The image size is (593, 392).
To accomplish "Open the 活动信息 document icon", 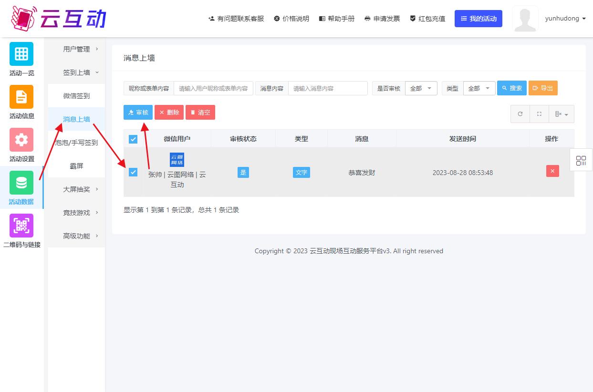I will tap(21, 97).
